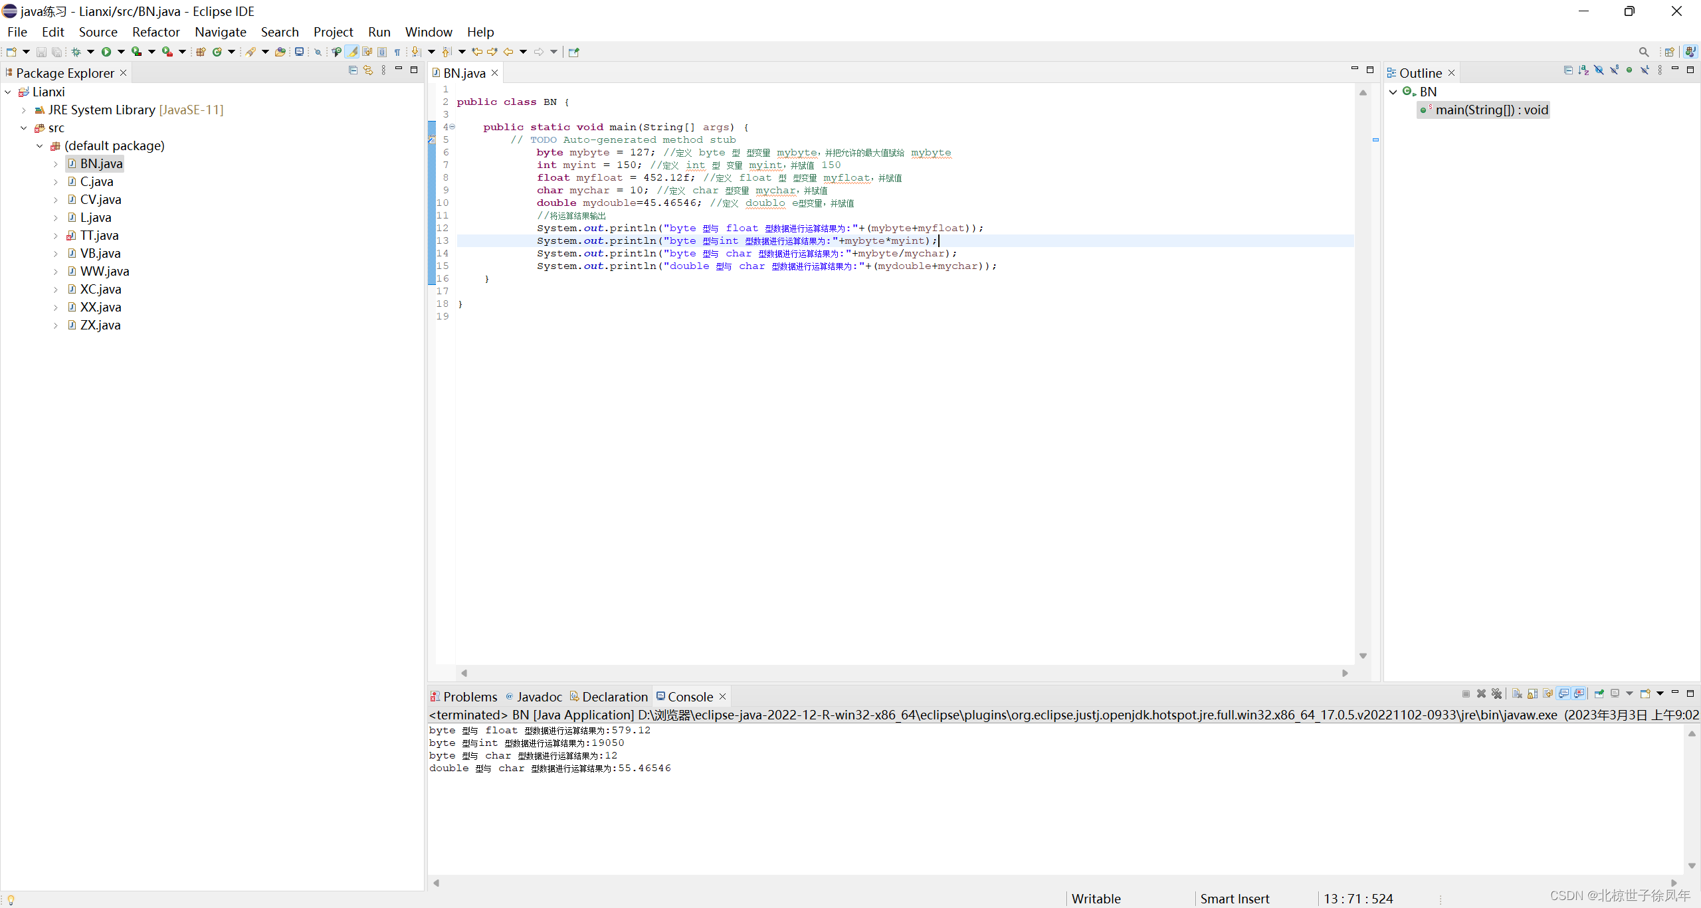Hide fields in the Outline view
This screenshot has width=1701, height=908.
coord(1599,69)
